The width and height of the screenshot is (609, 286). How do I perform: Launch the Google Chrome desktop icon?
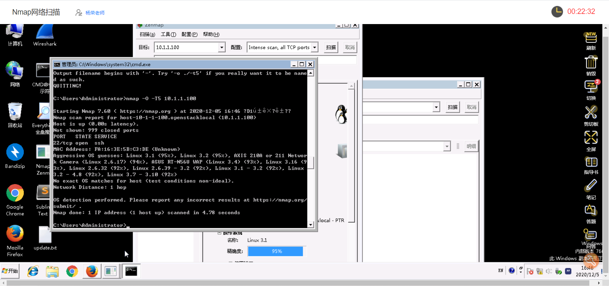coord(15,200)
